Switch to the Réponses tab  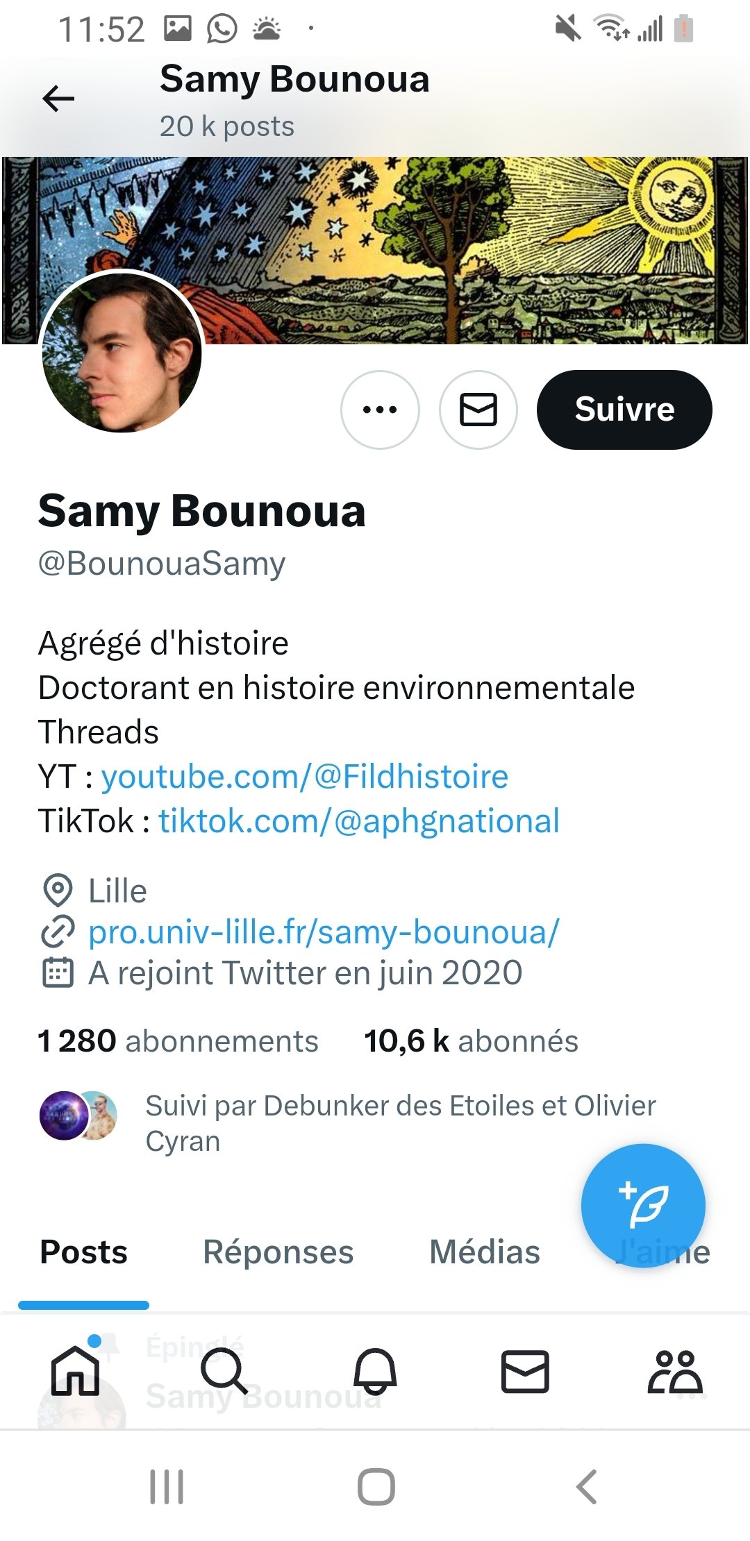pos(278,1252)
